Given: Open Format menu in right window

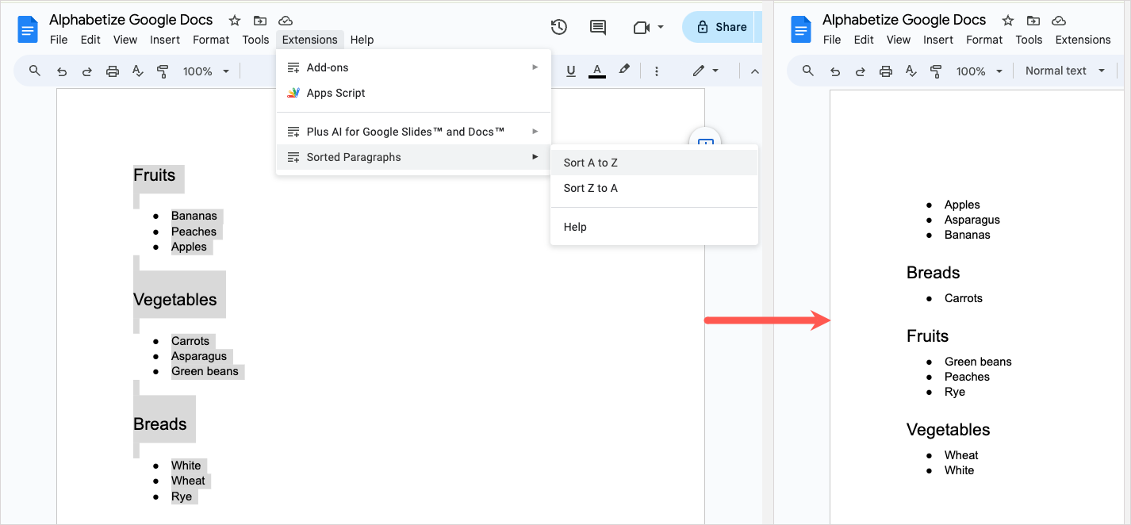Looking at the screenshot, I should pyautogui.click(x=985, y=40).
